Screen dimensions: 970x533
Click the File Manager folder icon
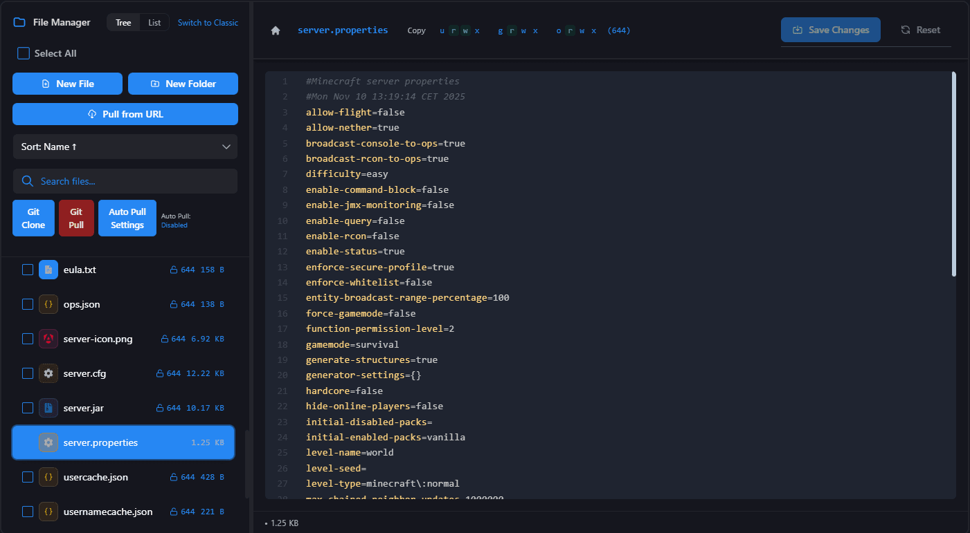(x=19, y=22)
